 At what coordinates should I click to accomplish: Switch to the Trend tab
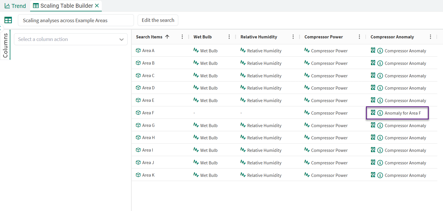tap(15, 6)
